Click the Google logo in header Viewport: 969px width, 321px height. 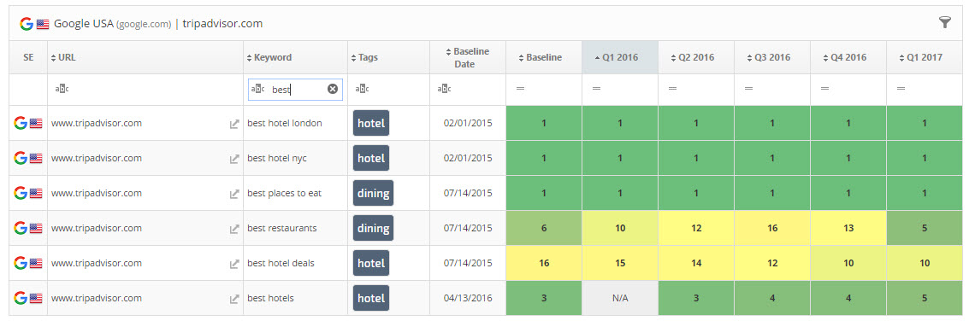click(x=26, y=24)
